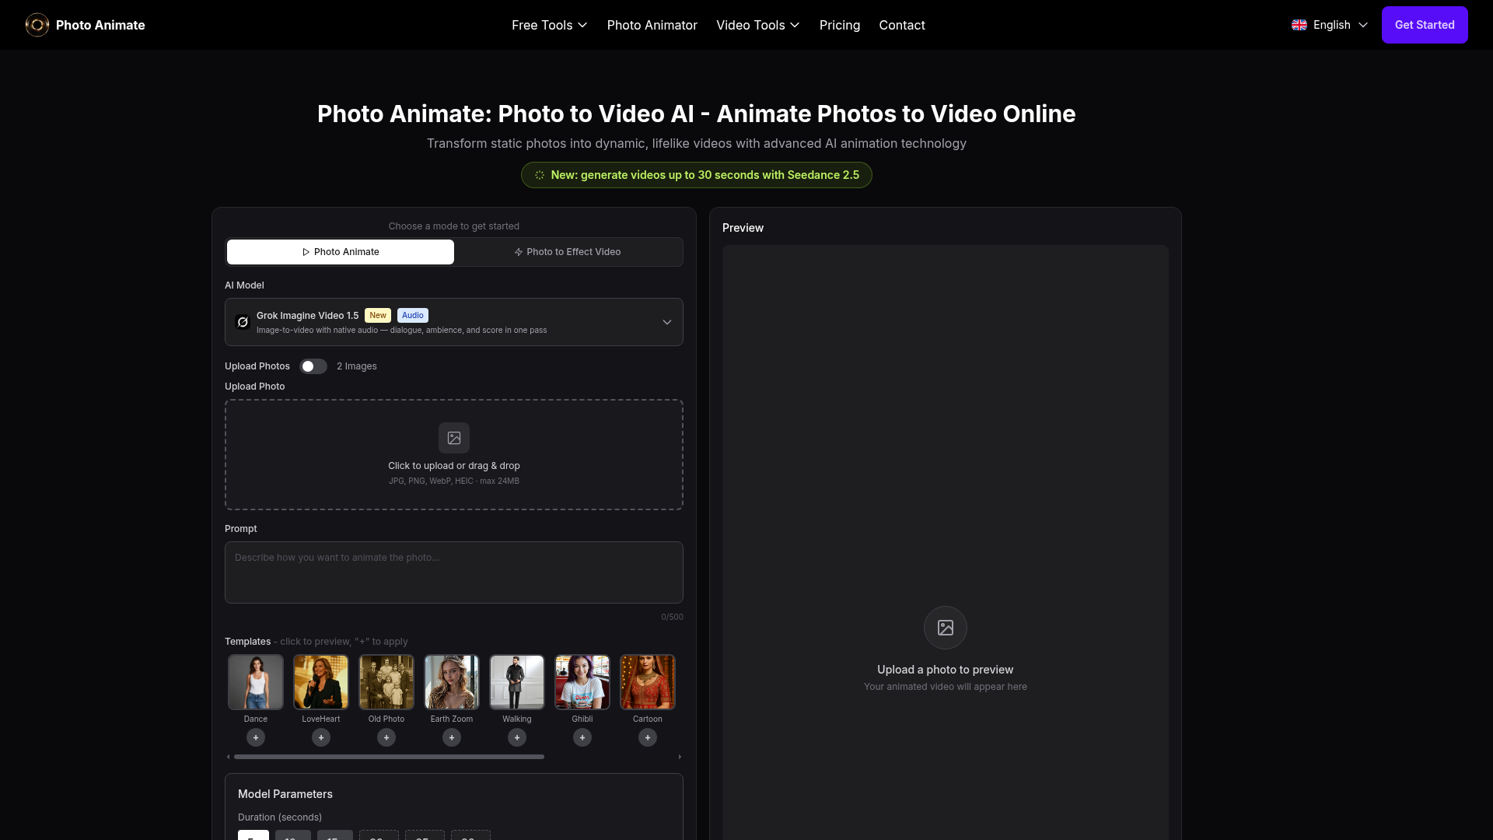This screenshot has width=1493, height=840.
Task: Preview the Walking template thumbnail
Action: tap(517, 682)
